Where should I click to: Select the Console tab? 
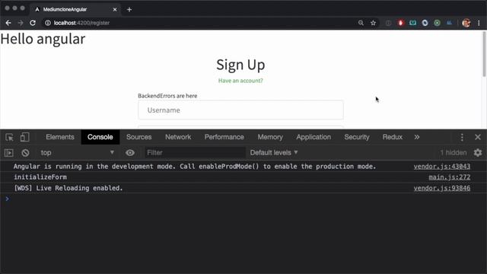pyautogui.click(x=100, y=137)
